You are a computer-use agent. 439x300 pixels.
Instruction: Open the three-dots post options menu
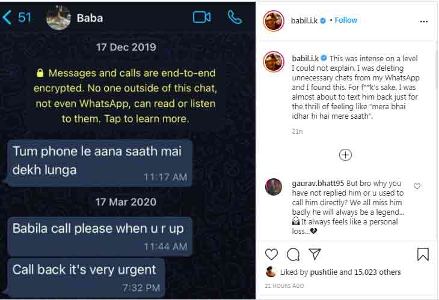pyautogui.click(x=423, y=21)
